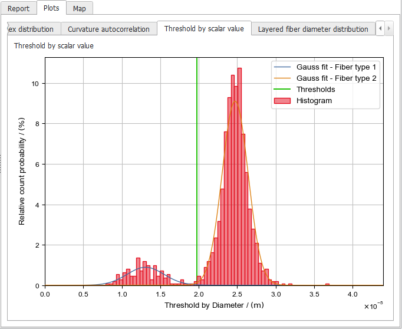Image resolution: width=402 pixels, height=329 pixels.
Task: Open the partially hidden 'ex distribution' tab
Action: [34, 29]
